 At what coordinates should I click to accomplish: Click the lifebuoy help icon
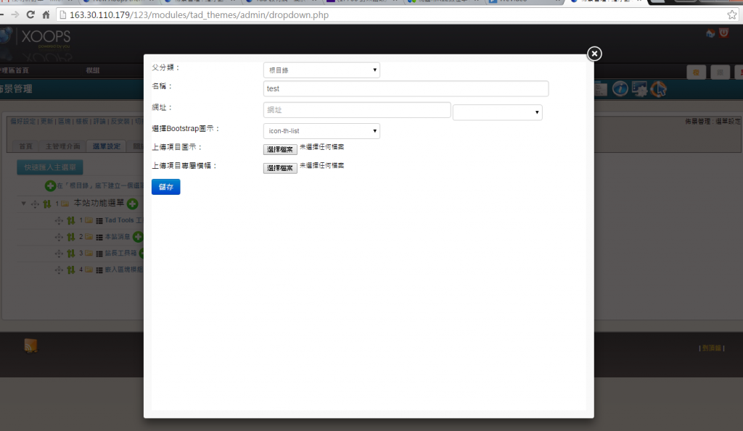point(658,88)
